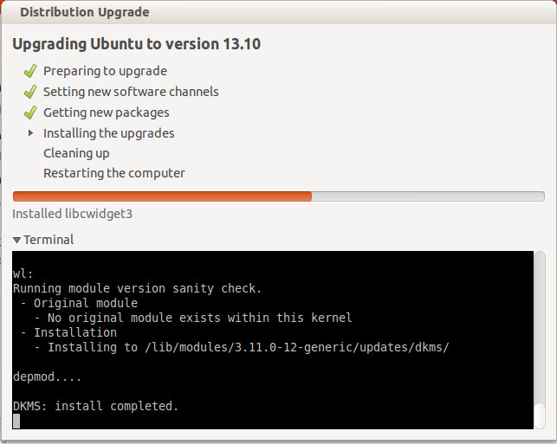Viewport: 557px width, 444px height.
Task: Click the terminal cursor block
Action: [16, 421]
